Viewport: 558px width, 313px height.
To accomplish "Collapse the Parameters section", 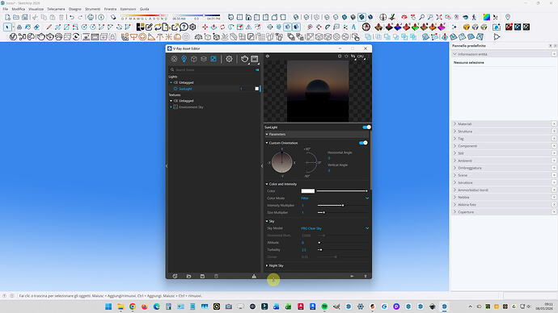I will pyautogui.click(x=267, y=135).
